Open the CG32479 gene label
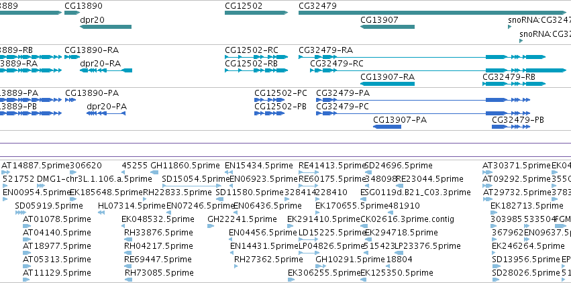Screen dimensions: 571x283 pyautogui.click(x=317, y=6)
